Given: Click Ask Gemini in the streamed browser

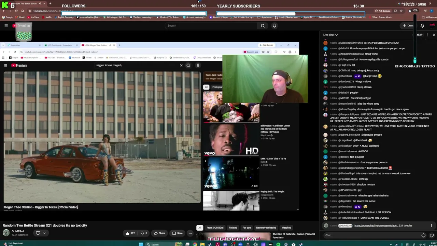Looking at the screenshot, I should (x=266, y=45).
